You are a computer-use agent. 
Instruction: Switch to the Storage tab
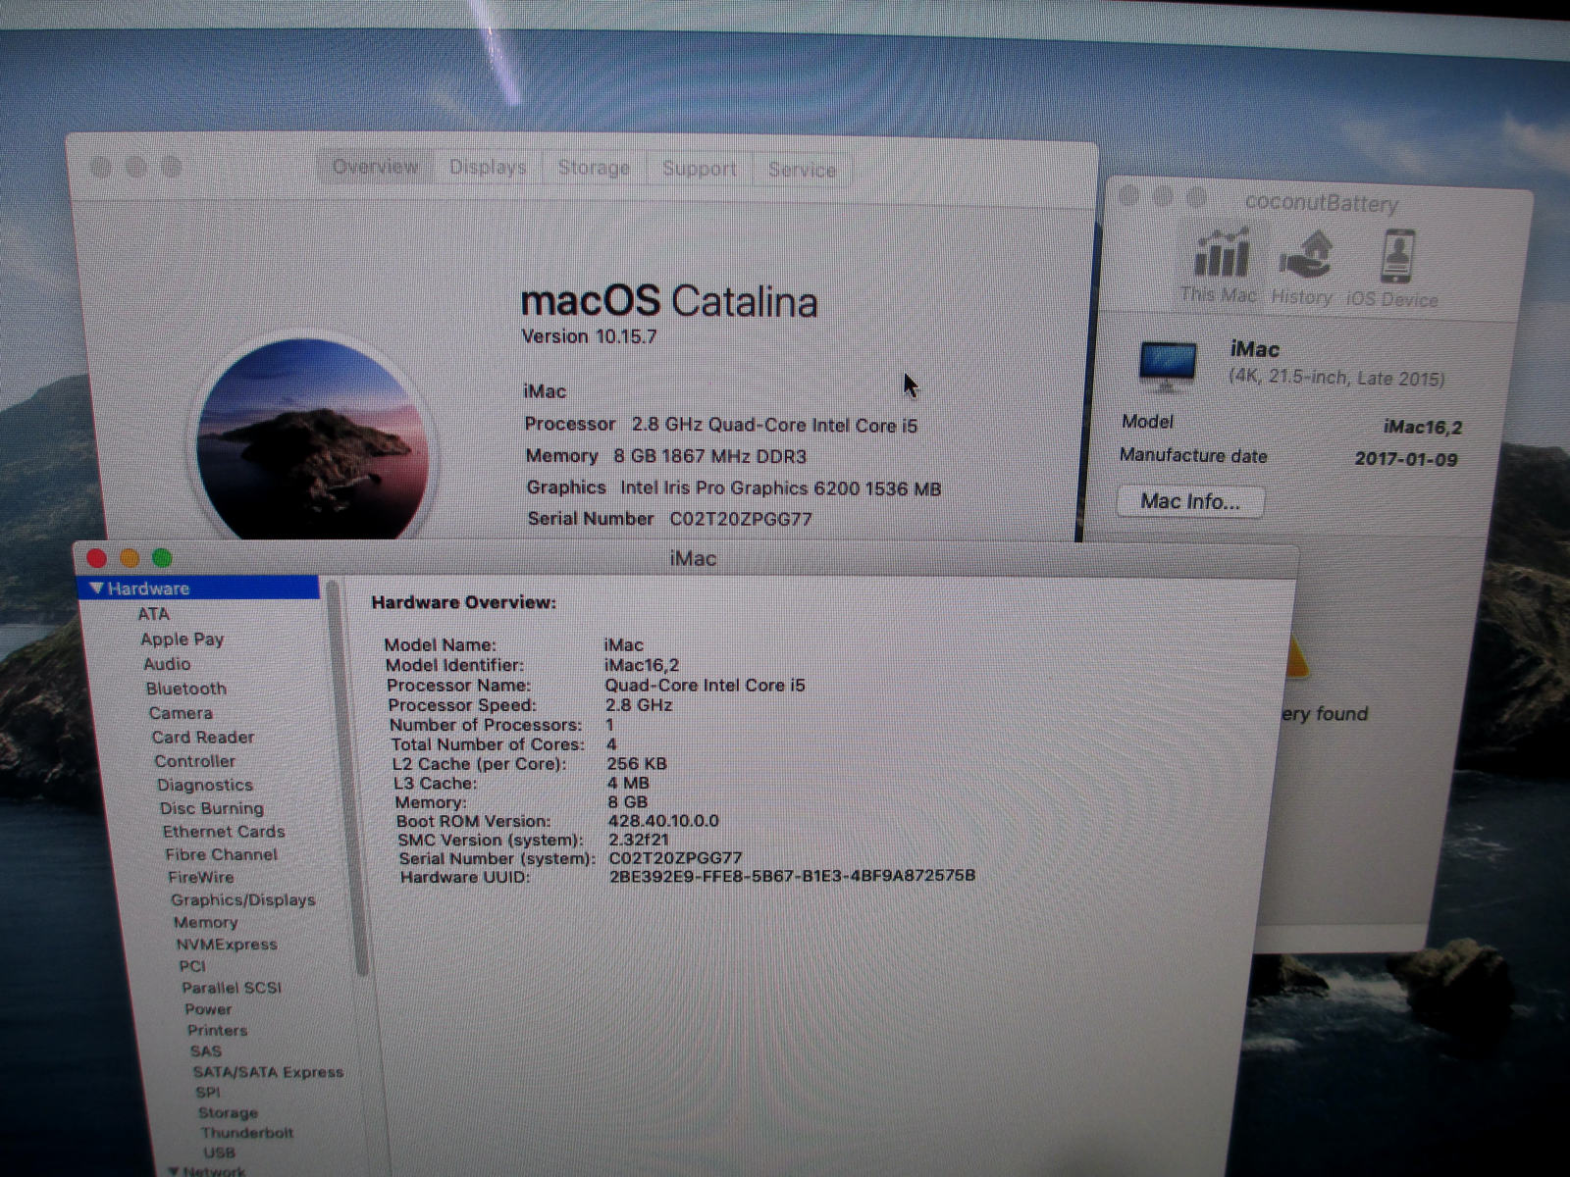[594, 168]
